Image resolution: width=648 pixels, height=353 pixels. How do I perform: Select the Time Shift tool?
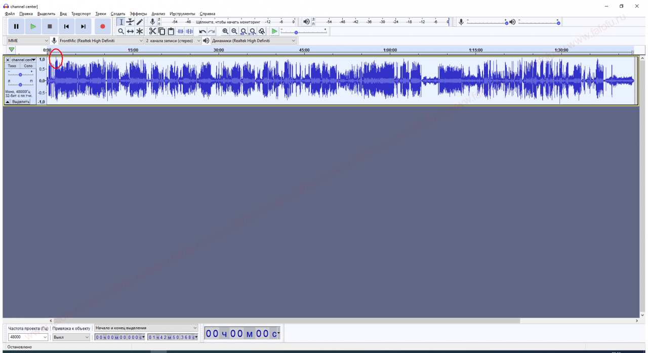click(130, 31)
